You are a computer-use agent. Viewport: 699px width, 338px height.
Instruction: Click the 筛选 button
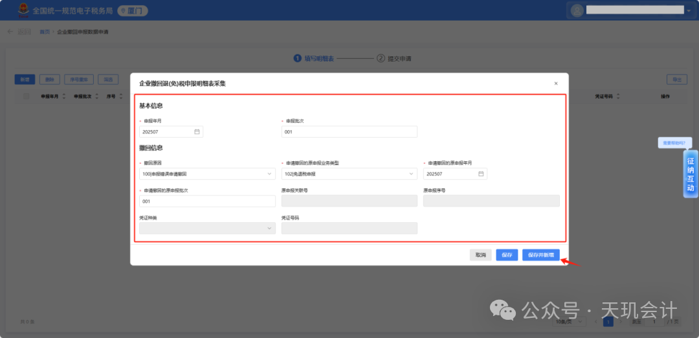click(108, 80)
